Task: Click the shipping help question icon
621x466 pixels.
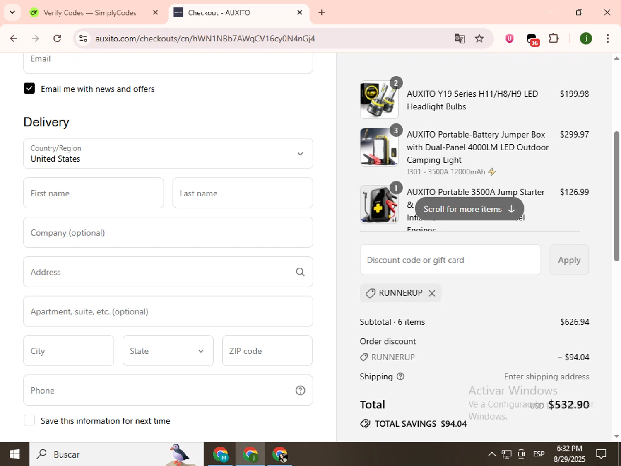Action: pos(400,377)
